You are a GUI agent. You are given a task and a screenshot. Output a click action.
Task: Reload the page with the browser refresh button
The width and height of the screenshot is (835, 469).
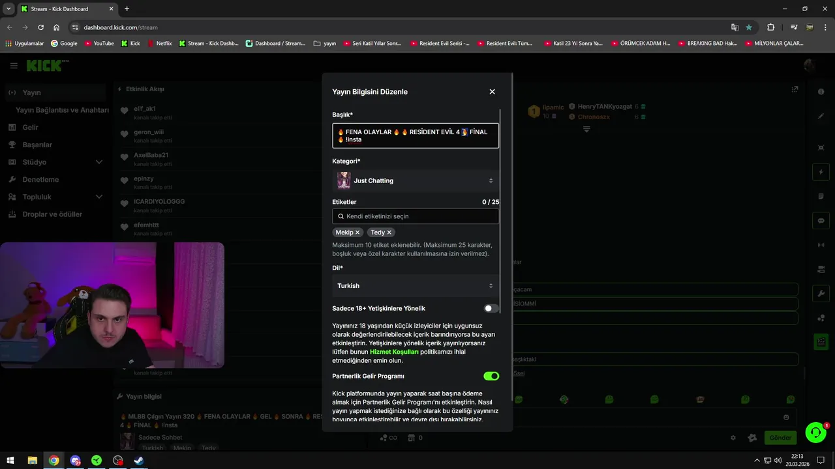point(40,27)
